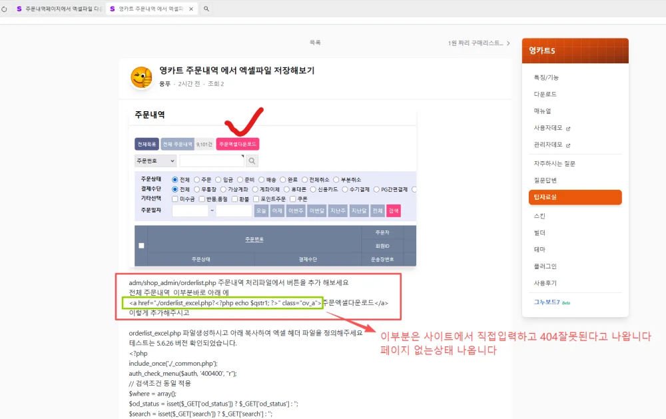Check the 포인트주문 checkbox
666x419 pixels.
(256, 199)
